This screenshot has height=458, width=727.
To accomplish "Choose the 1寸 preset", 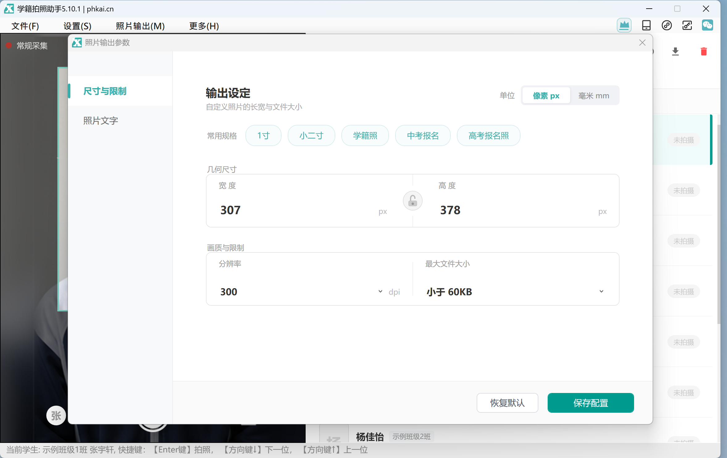I will click(263, 136).
